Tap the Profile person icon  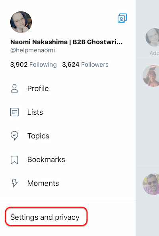point(14,88)
